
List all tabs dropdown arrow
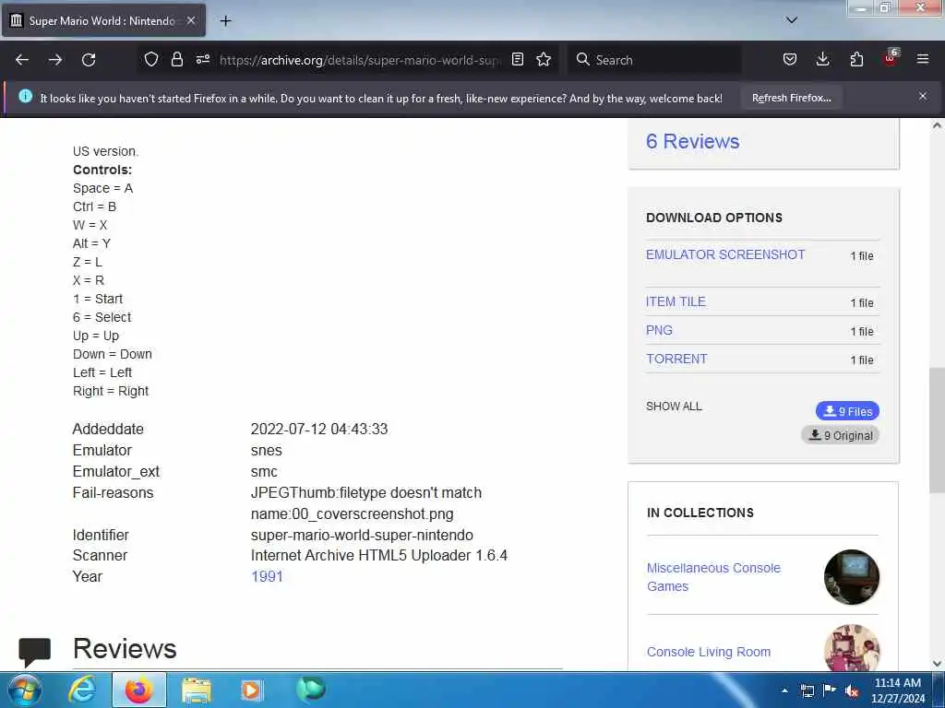791,20
